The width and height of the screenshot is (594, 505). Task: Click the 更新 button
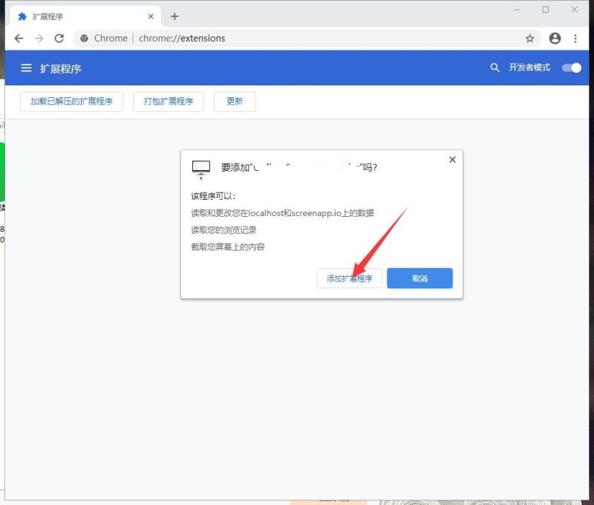pos(235,101)
